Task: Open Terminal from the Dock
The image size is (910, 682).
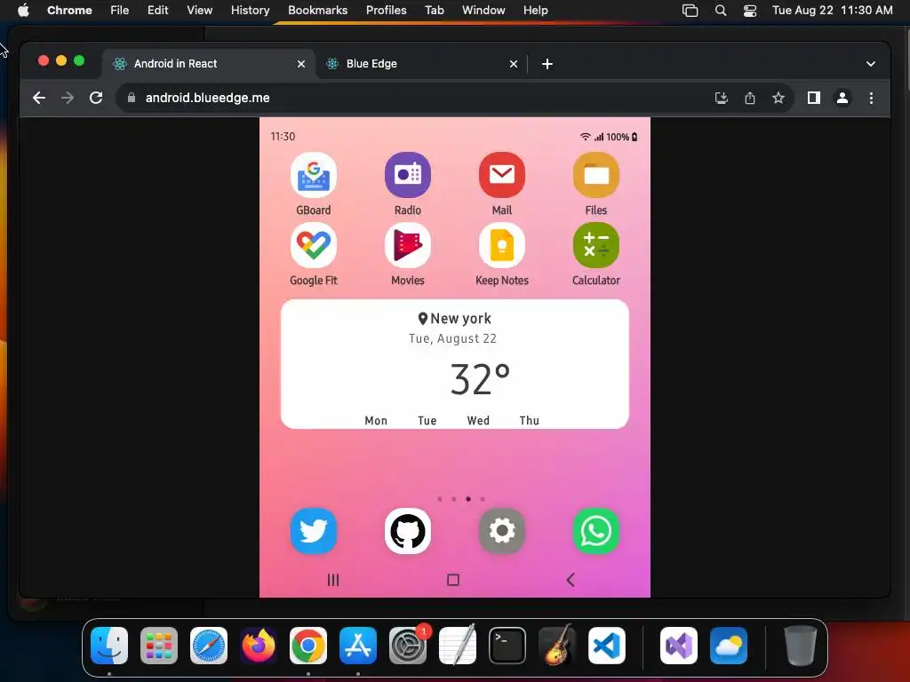Action: (x=507, y=646)
